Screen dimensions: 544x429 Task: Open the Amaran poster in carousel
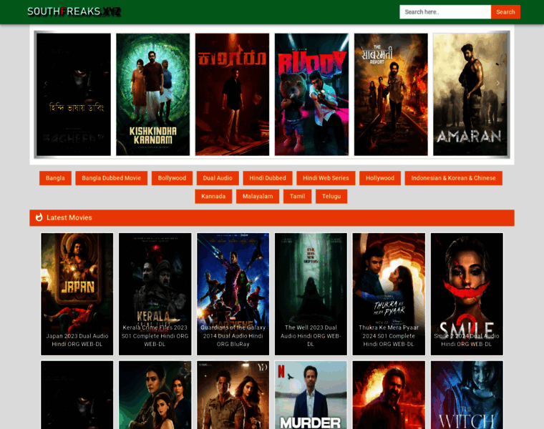[470, 94]
